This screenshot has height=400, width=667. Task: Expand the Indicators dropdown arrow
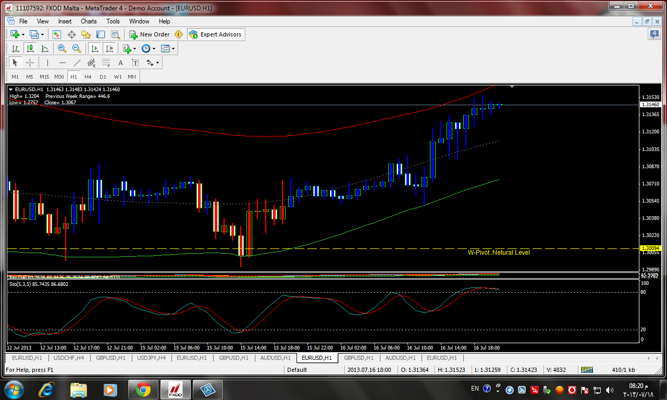pos(135,48)
